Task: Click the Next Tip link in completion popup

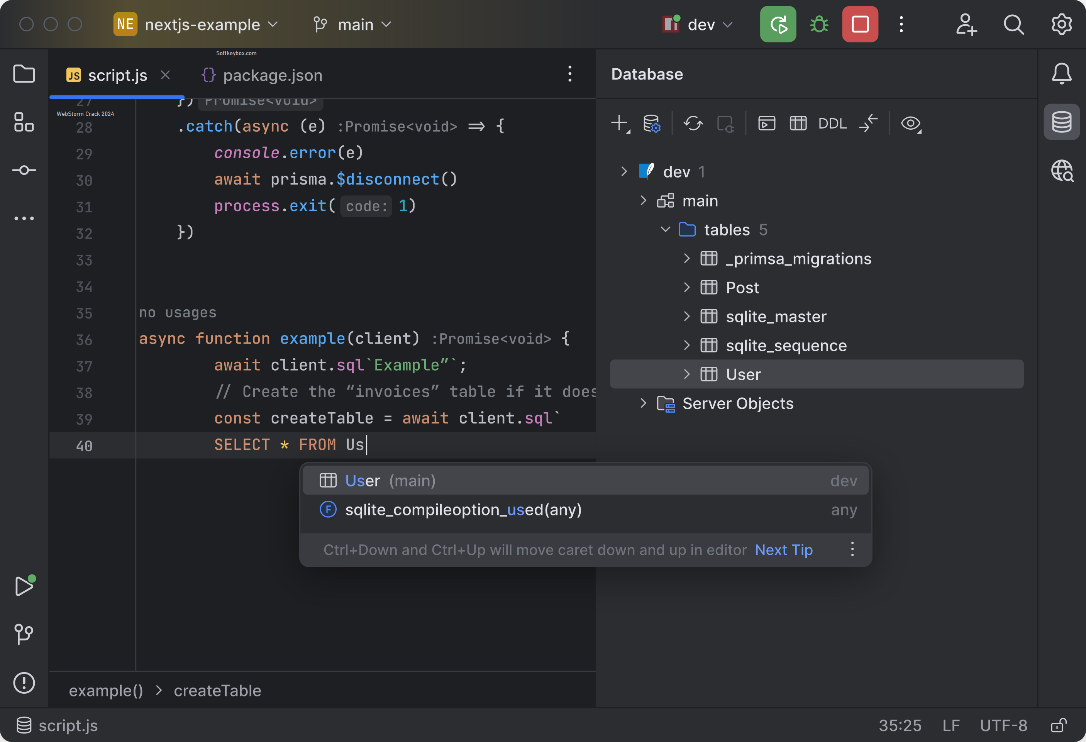Action: tap(783, 550)
